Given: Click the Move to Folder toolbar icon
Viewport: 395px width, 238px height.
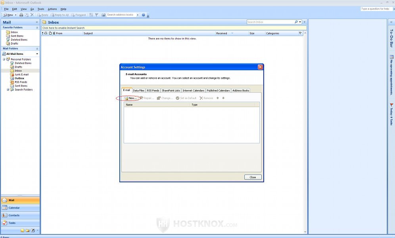Looking at the screenshot, I should coord(27,15).
